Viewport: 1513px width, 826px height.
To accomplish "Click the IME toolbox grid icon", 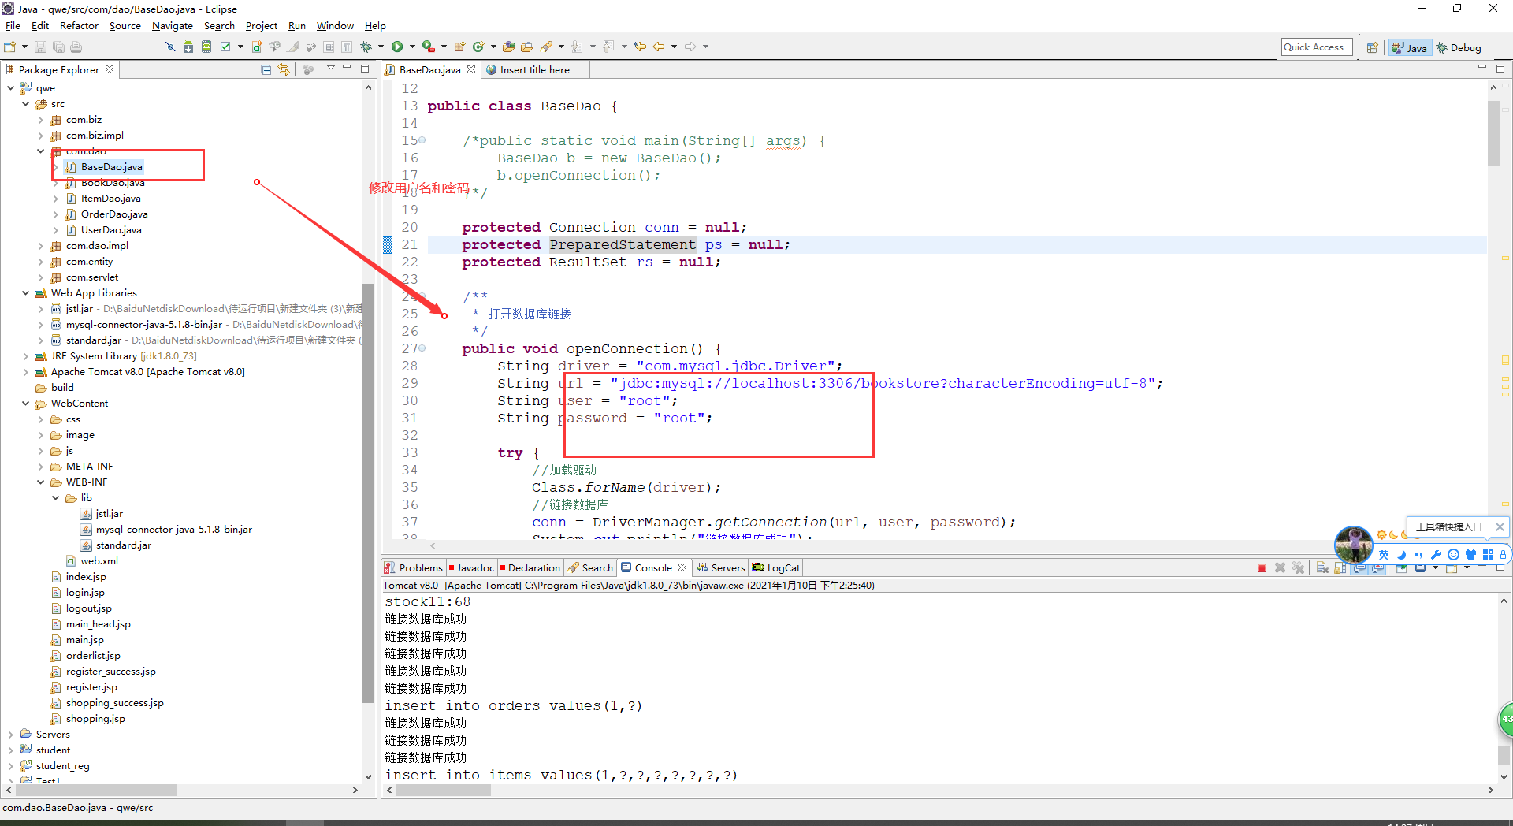I will [x=1488, y=554].
